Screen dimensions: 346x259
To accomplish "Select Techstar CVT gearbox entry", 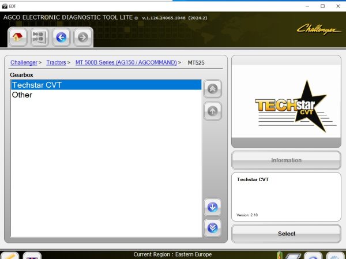I will [106, 85].
